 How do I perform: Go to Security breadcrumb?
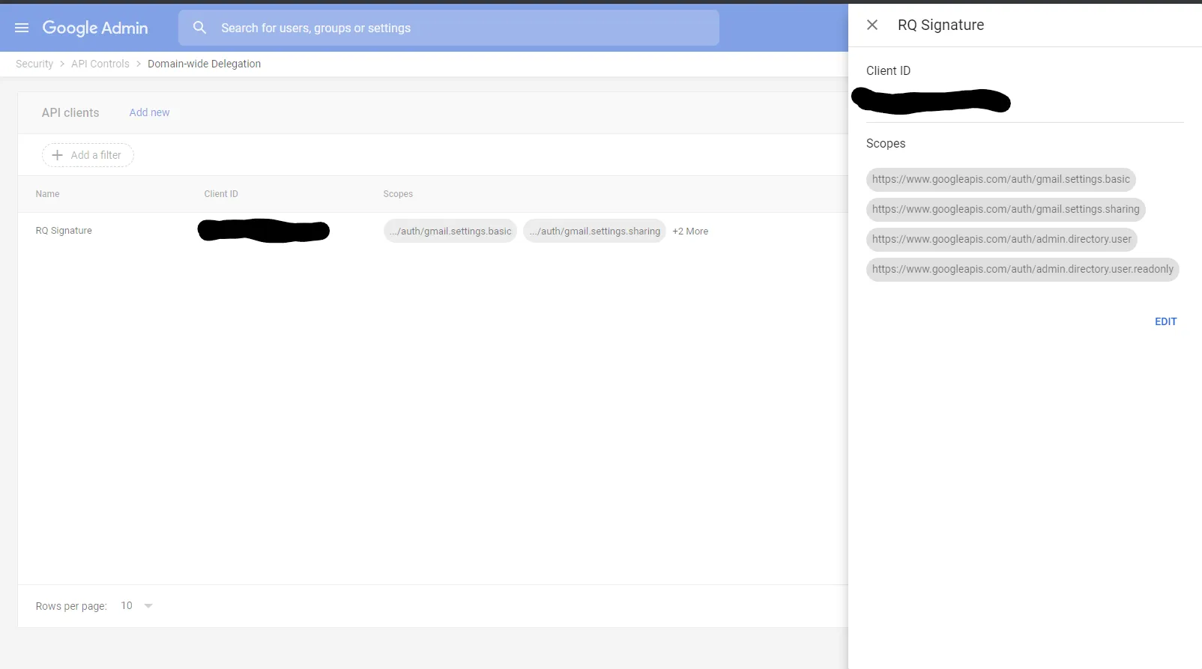34,64
